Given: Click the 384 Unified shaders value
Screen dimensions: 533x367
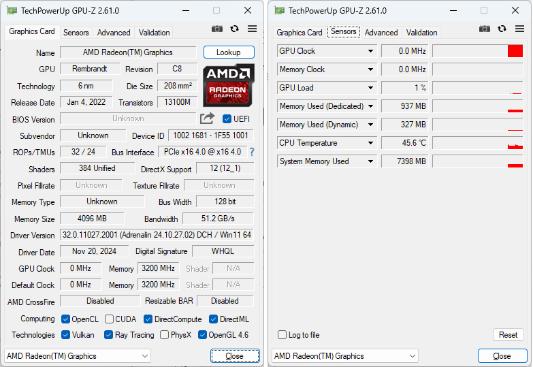Looking at the screenshot, I should 97,168.
